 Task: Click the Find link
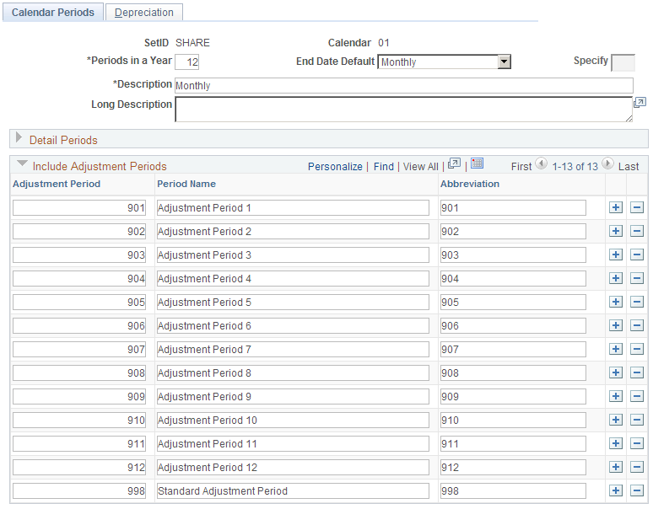384,166
